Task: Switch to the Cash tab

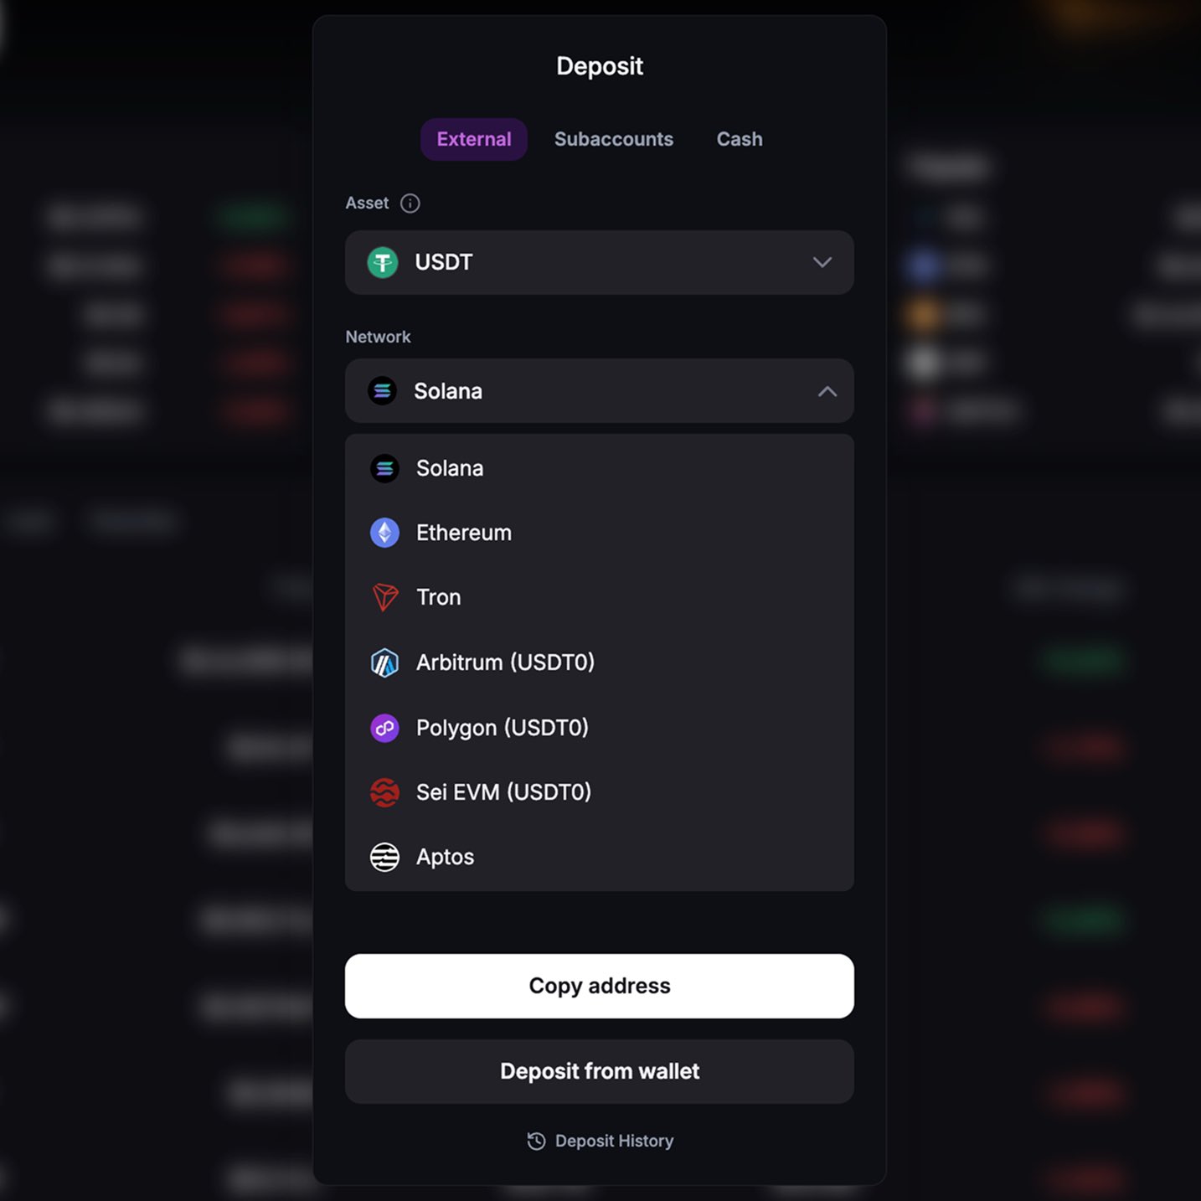Action: point(739,139)
